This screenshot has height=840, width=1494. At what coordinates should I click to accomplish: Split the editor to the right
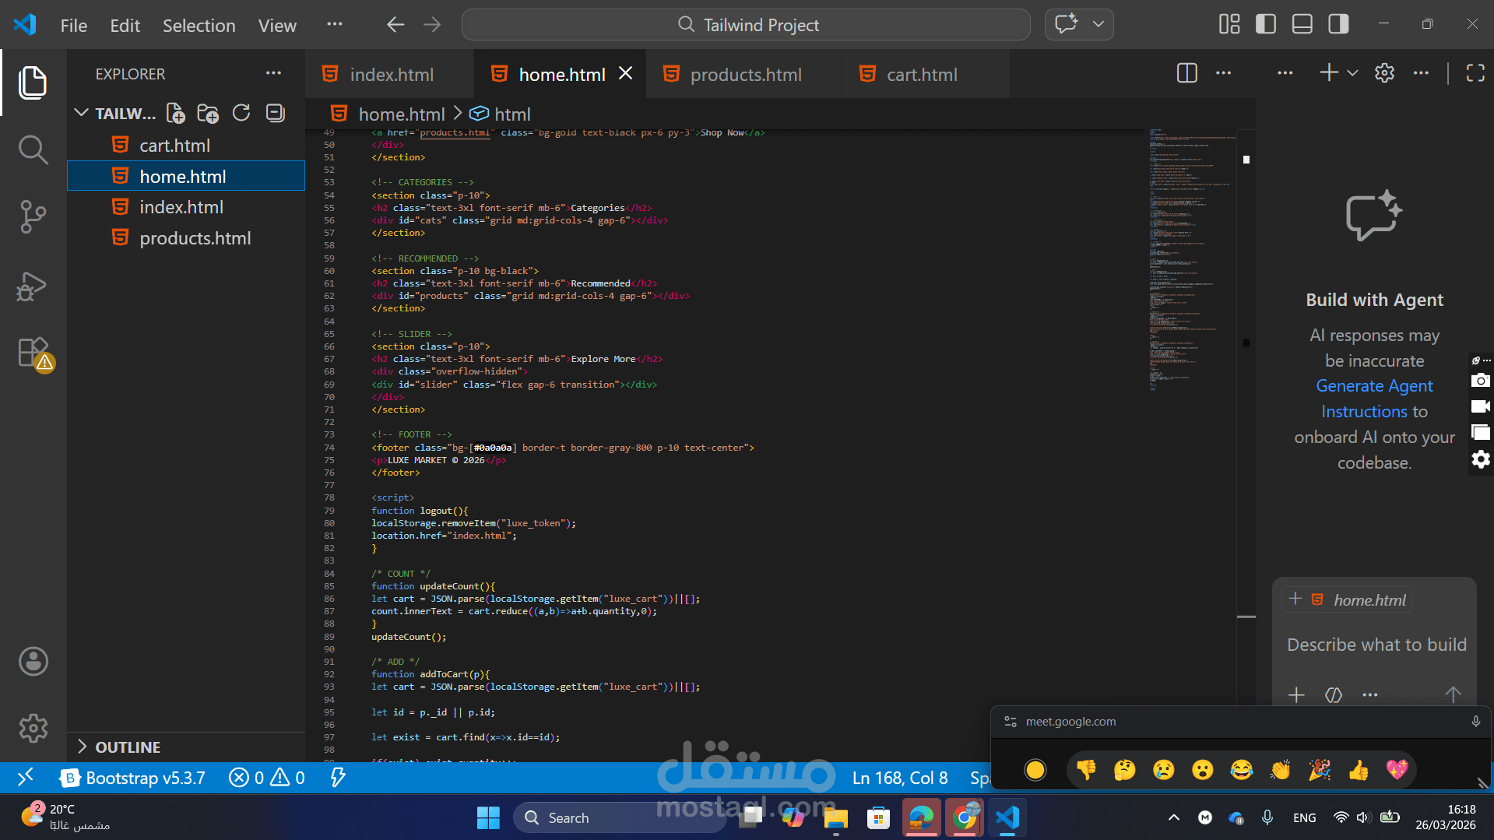click(1186, 73)
